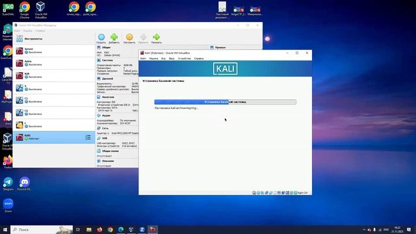The width and height of the screenshot is (416, 234).
Task: Click the greyed-out Сбросить arrow icon
Action: click(x=143, y=38)
